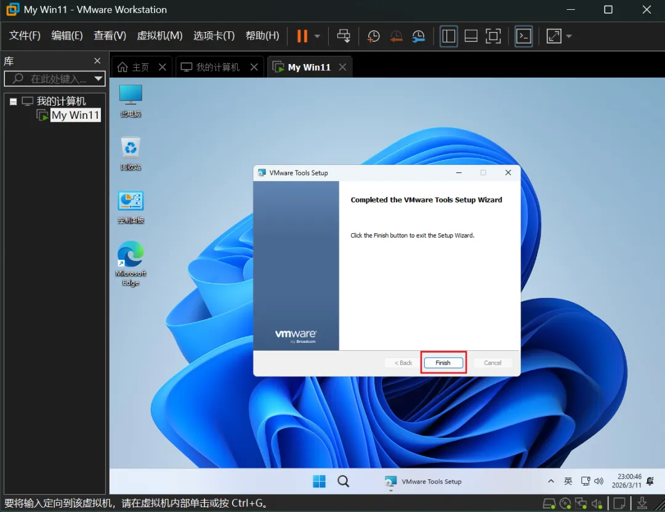Select 我的计算机 in the library tree
Screen dimensions: 665x512
[60, 101]
